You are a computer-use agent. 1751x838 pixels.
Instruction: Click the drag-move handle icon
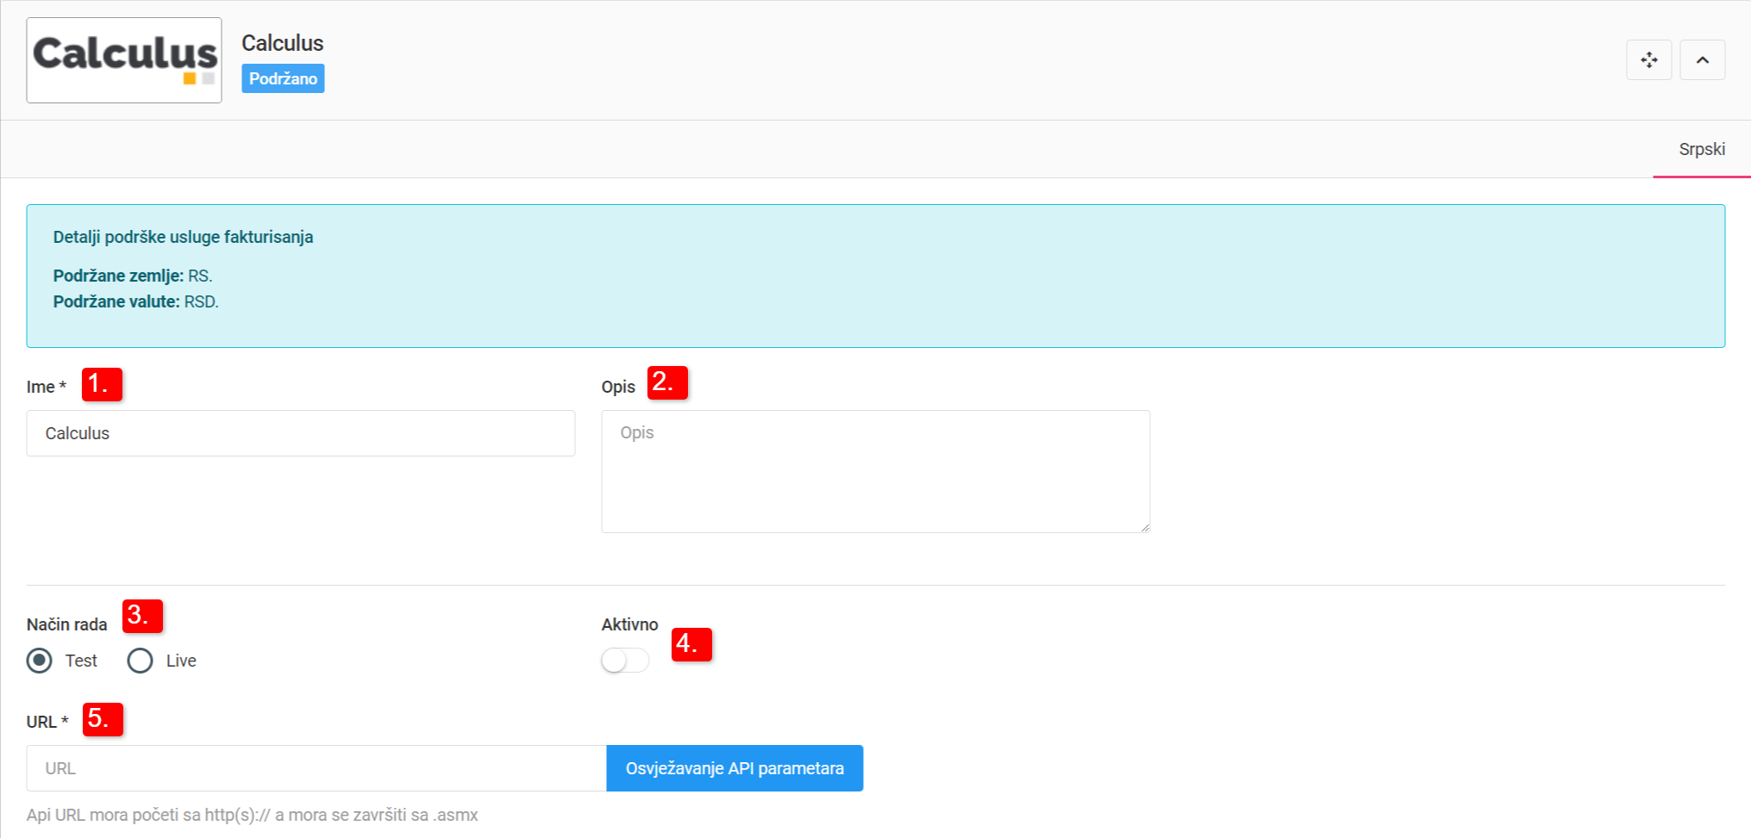[x=1648, y=60]
